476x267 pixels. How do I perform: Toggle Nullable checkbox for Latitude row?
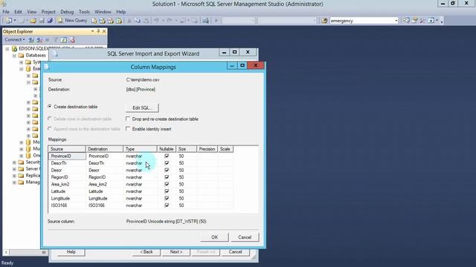(167, 191)
